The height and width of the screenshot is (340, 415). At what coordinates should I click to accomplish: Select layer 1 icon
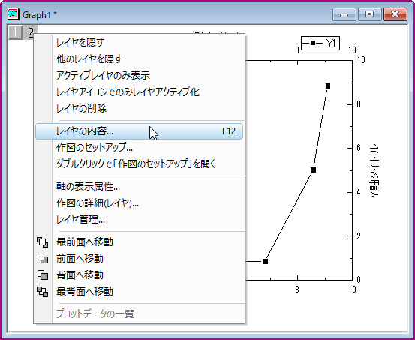(x=15, y=32)
